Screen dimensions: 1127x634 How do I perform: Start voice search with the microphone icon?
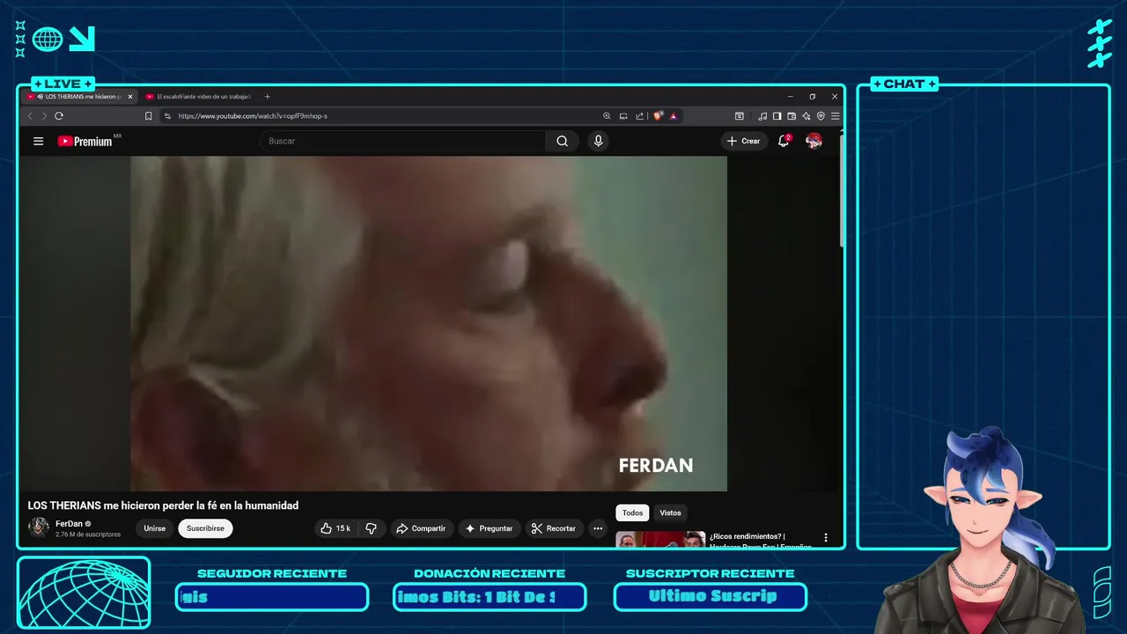[599, 141]
